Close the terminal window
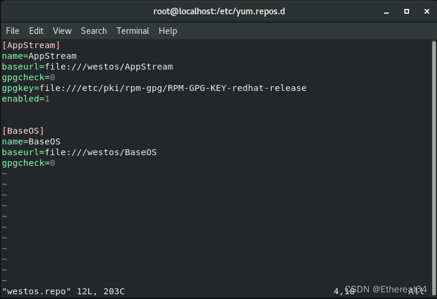 pyautogui.click(x=427, y=11)
